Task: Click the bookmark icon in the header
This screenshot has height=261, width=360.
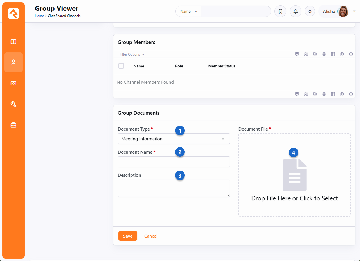Action: (x=280, y=12)
